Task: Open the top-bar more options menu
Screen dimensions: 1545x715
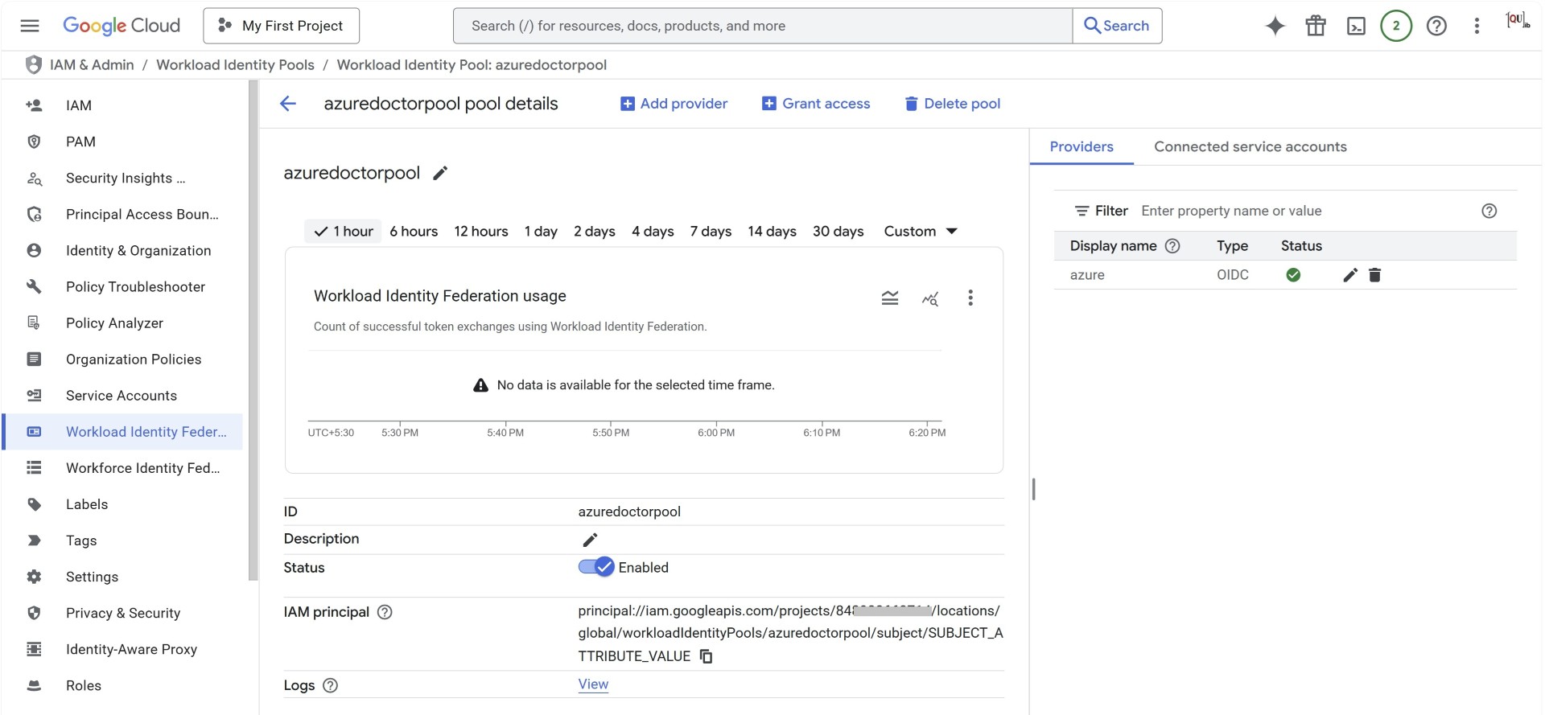Action: click(x=1477, y=26)
